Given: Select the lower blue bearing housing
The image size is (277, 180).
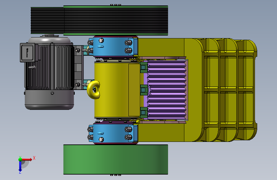Looking at the screenshot, I should [x=115, y=133].
